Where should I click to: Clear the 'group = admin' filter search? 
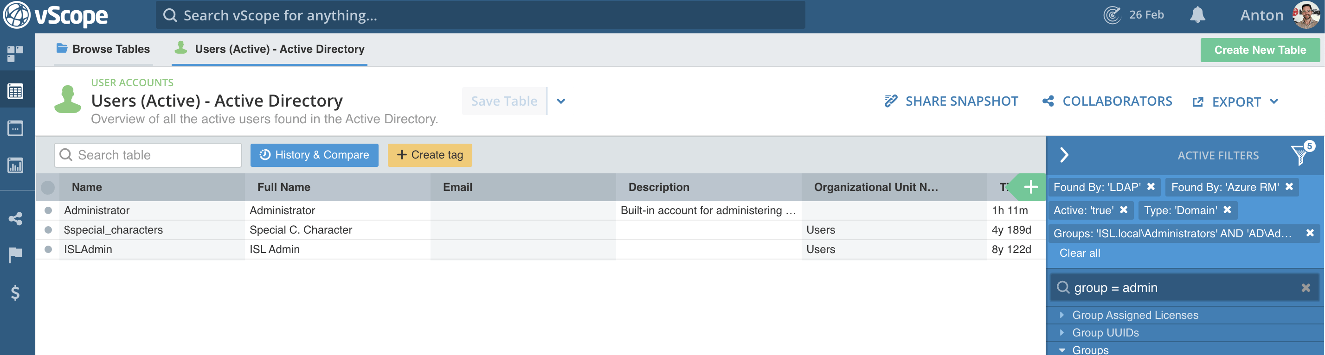1306,288
